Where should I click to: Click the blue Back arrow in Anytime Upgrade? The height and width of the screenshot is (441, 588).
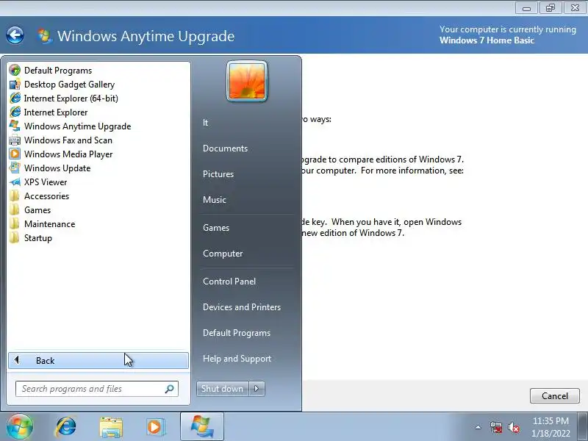[15, 35]
